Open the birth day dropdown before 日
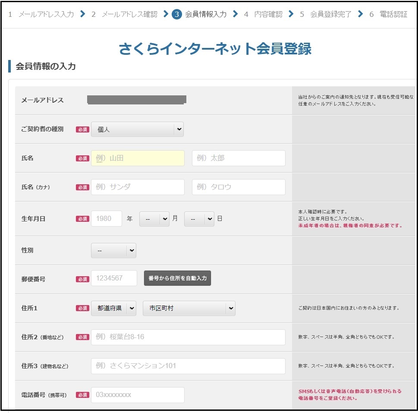The height and width of the screenshot is (413, 418). tap(199, 219)
